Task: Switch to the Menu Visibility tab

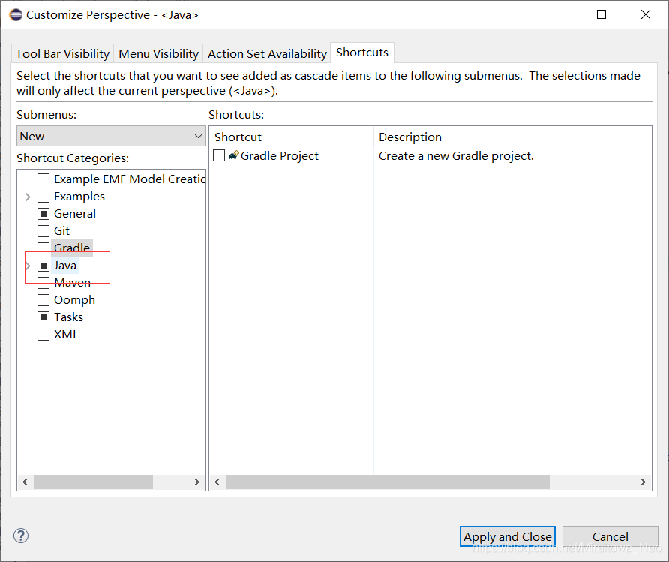Action: click(x=158, y=54)
